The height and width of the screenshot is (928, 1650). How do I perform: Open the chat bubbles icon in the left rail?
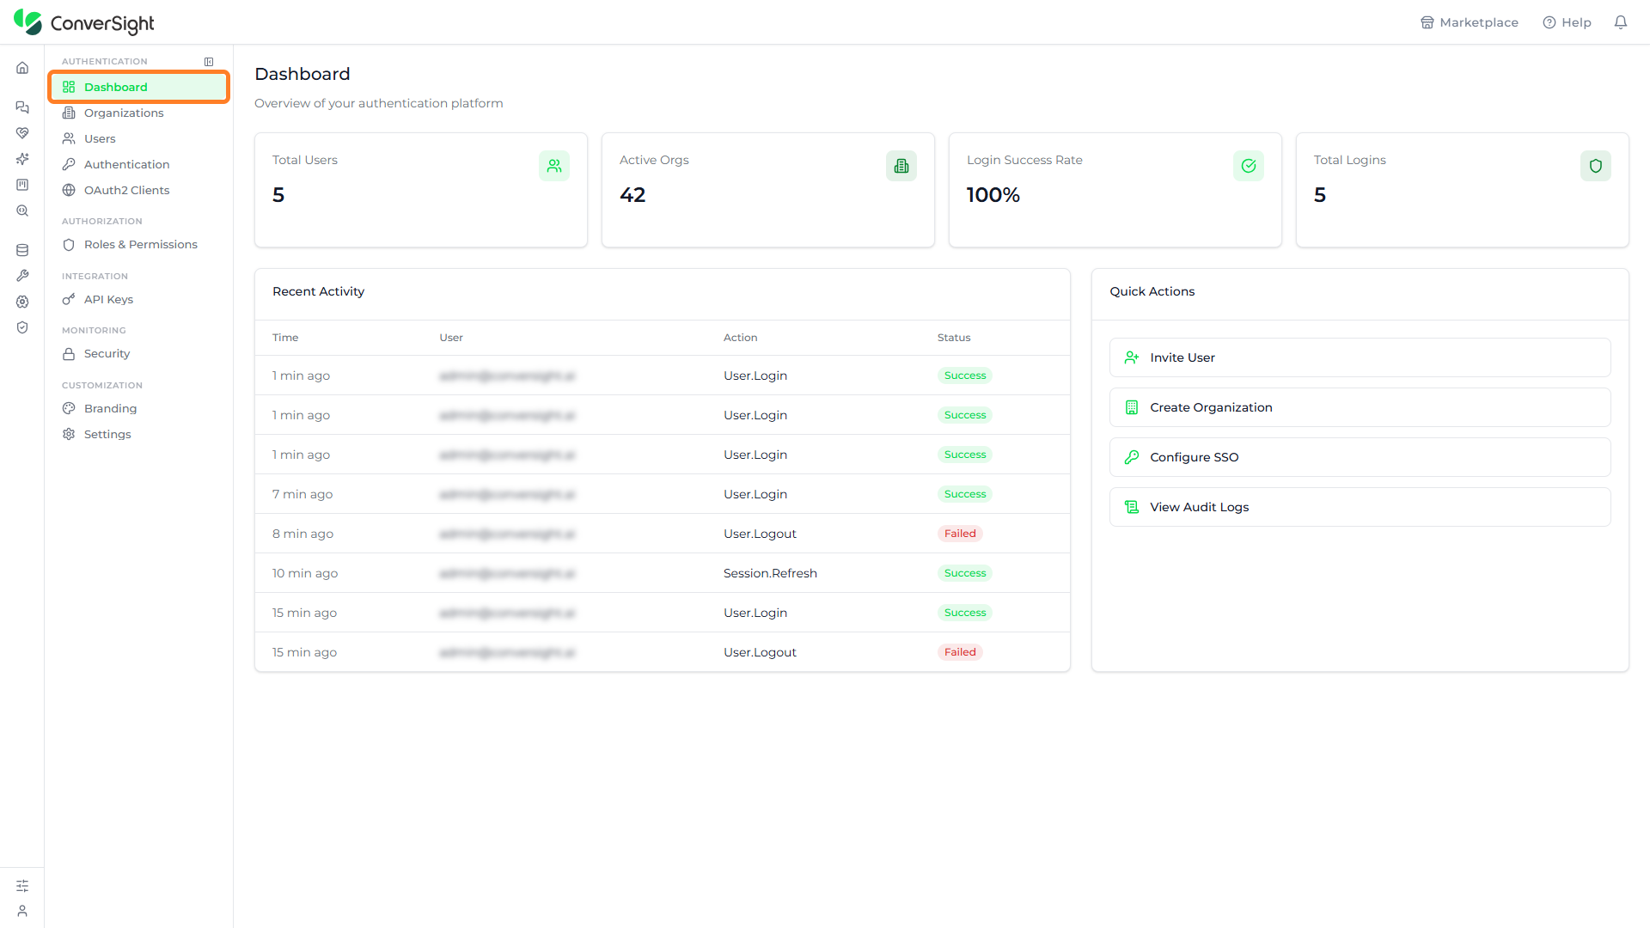click(x=22, y=107)
